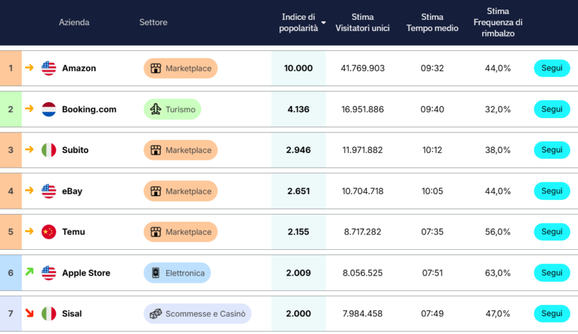Click the store icon in Subito's Marketplace tag
Viewport: 578px width, 334px height.
click(x=155, y=150)
